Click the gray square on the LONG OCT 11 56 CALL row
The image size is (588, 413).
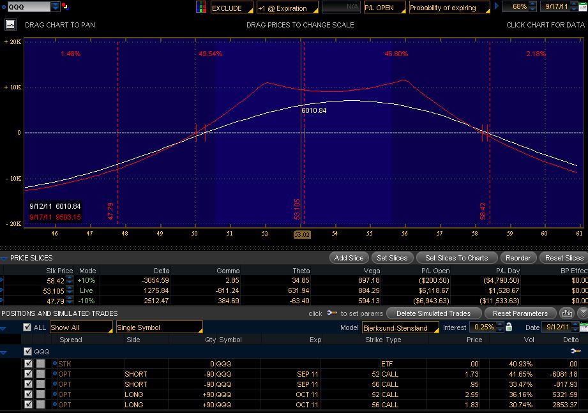tap(40, 404)
